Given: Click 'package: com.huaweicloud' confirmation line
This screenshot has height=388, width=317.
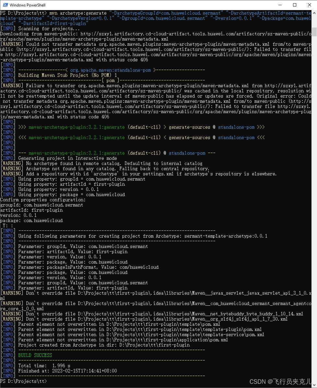Looking at the screenshot, I should (31, 220).
